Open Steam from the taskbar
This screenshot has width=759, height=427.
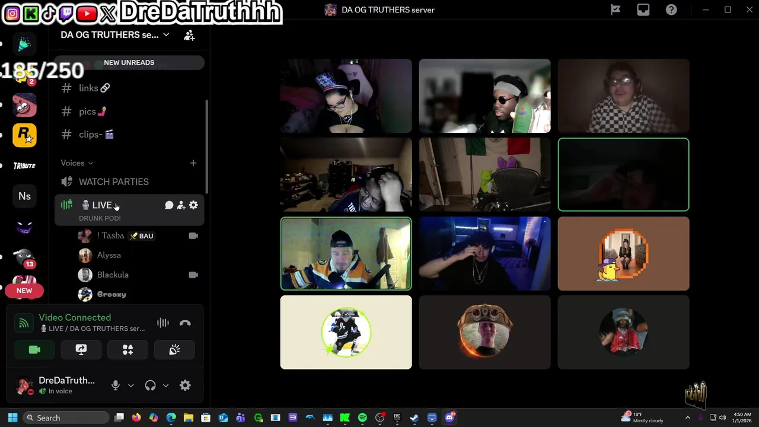click(x=414, y=418)
